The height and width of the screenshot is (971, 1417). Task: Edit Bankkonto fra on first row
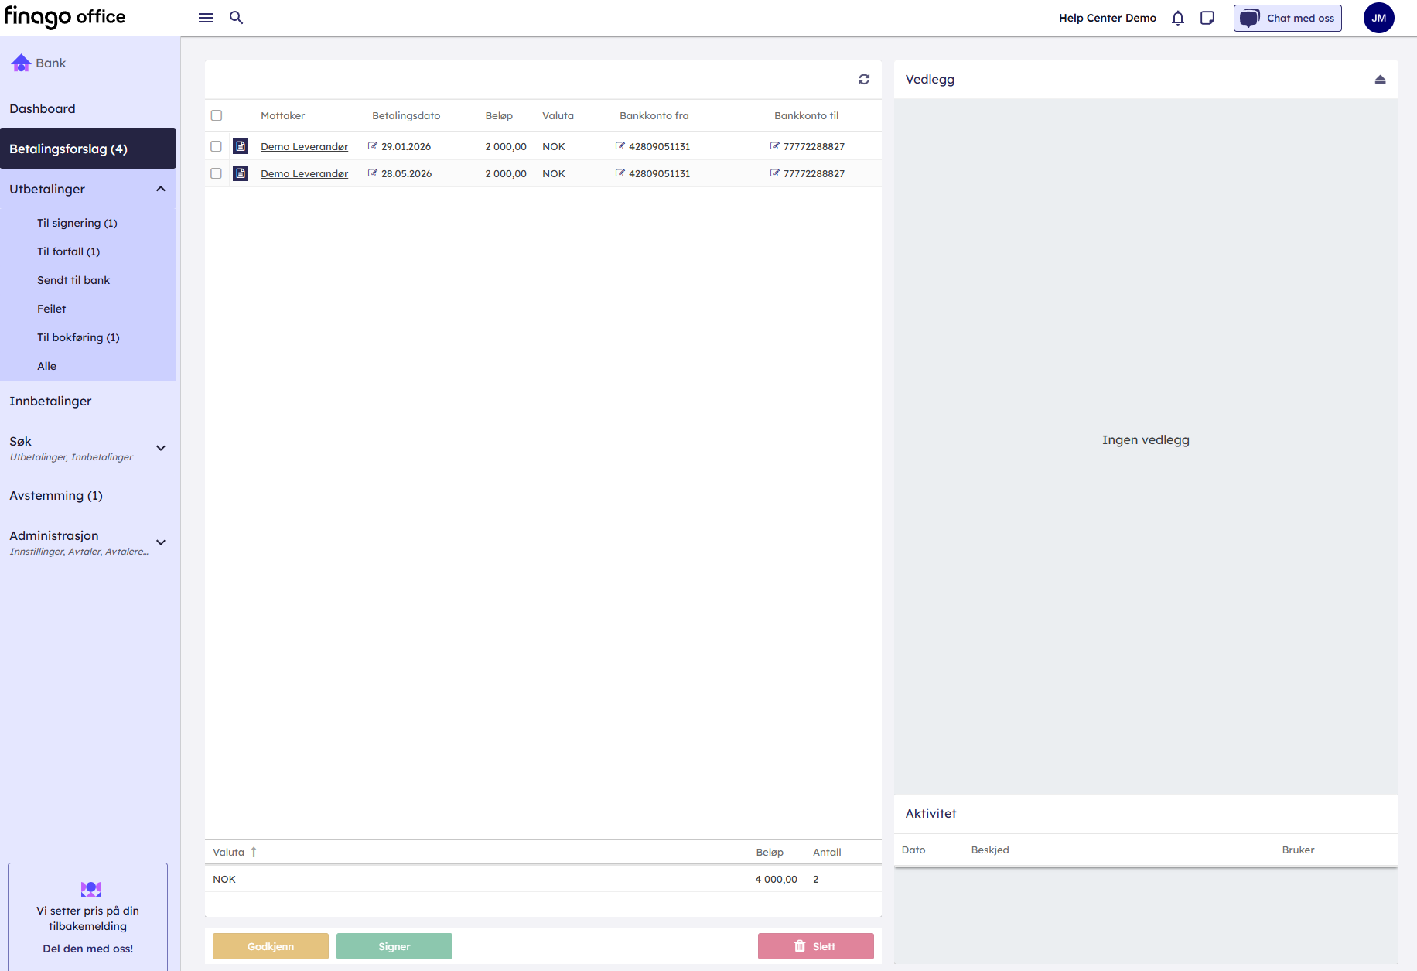point(620,146)
